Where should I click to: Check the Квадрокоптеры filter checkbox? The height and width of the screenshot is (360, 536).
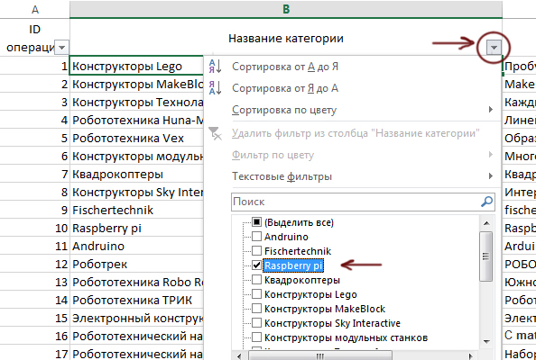tap(256, 280)
